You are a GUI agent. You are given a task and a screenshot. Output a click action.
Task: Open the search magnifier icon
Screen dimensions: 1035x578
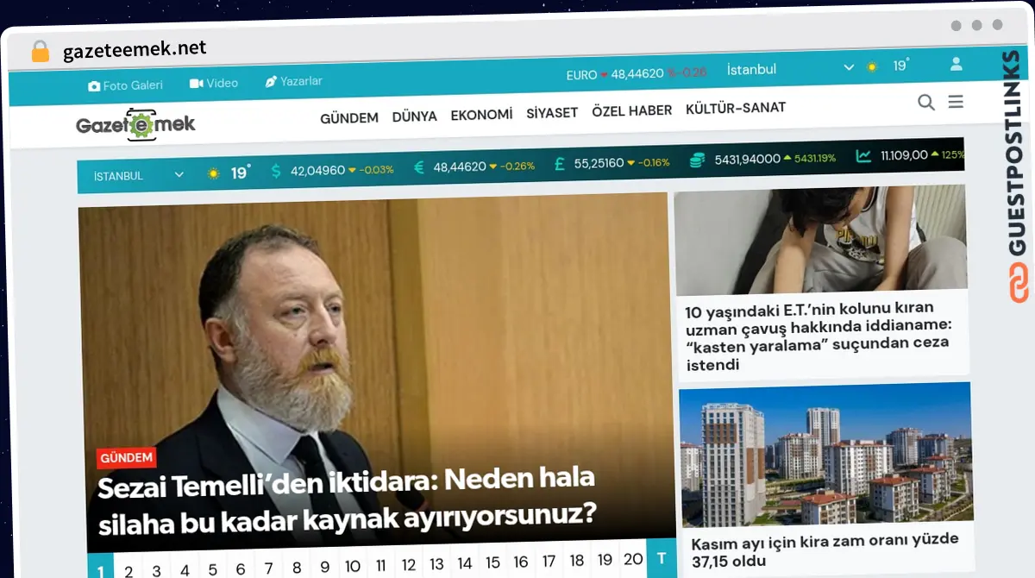(926, 103)
